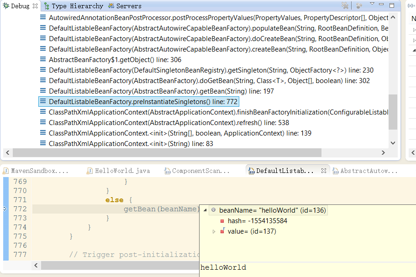The height and width of the screenshot is (277, 416).
Task: Select the createBean stack frame
Action: [214, 49]
